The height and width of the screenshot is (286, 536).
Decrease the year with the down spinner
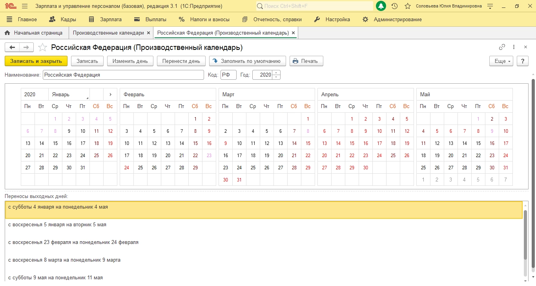pyautogui.click(x=276, y=77)
